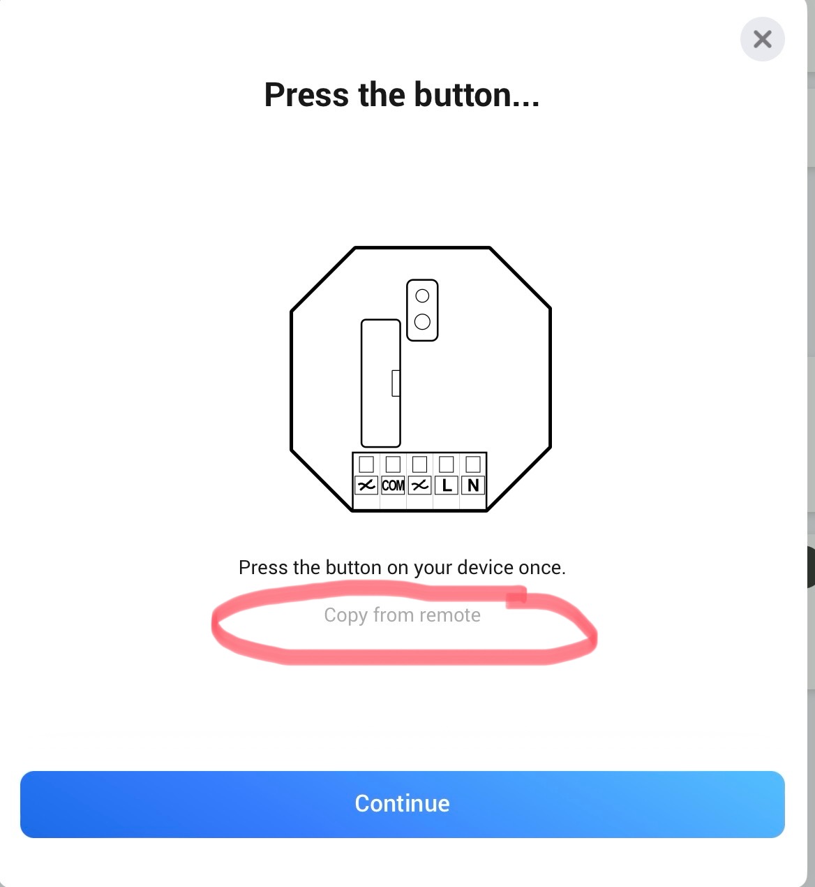815x887 pixels.
Task: Click the small notch on the tall module's side
Action: click(396, 383)
